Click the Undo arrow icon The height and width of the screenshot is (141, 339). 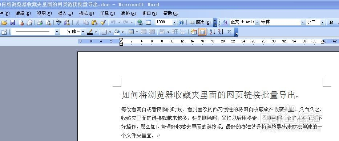[113, 22]
